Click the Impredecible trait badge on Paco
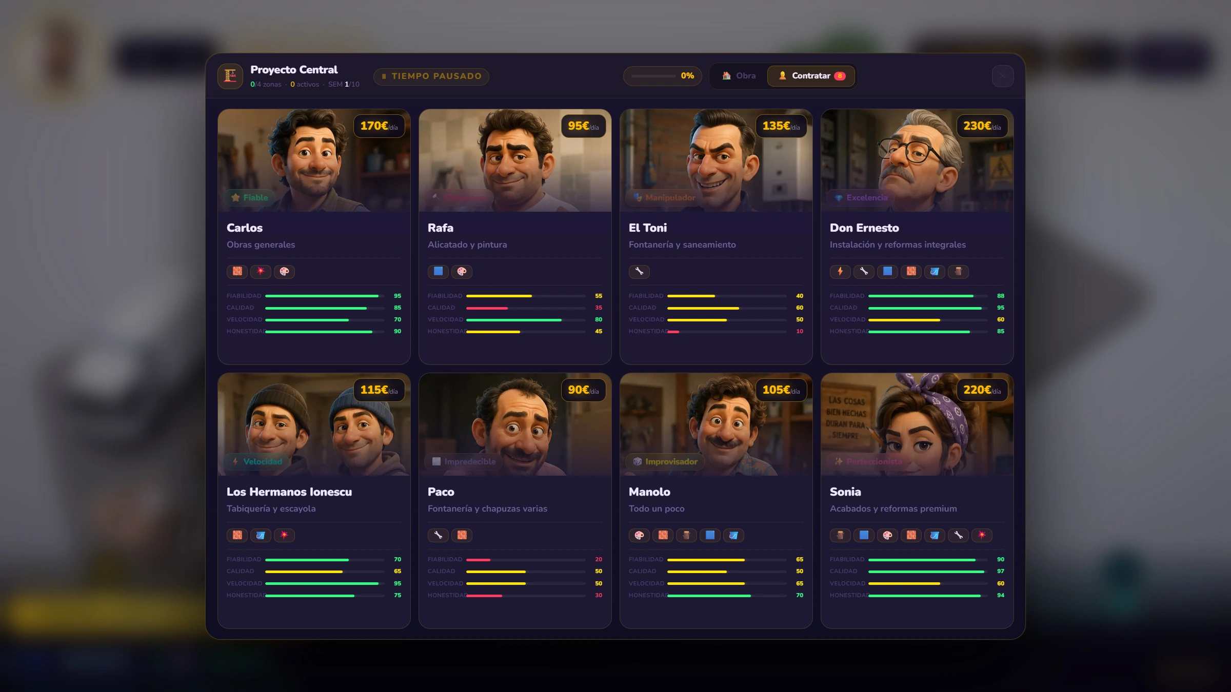Viewport: 1231px width, 692px height. click(x=464, y=462)
